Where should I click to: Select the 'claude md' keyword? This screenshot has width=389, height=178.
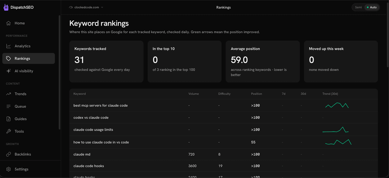click(82, 155)
